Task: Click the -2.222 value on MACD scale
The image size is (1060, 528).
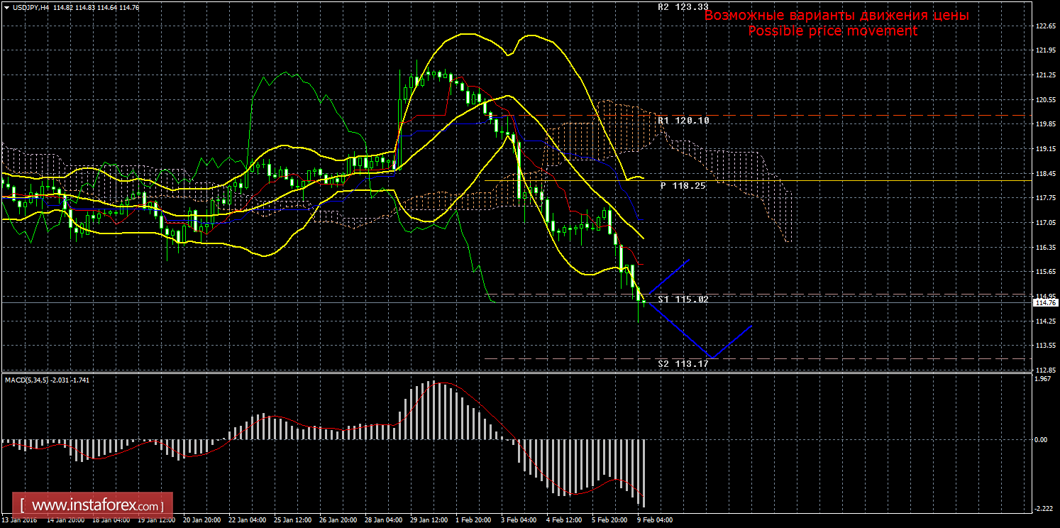Action: coord(1042,508)
